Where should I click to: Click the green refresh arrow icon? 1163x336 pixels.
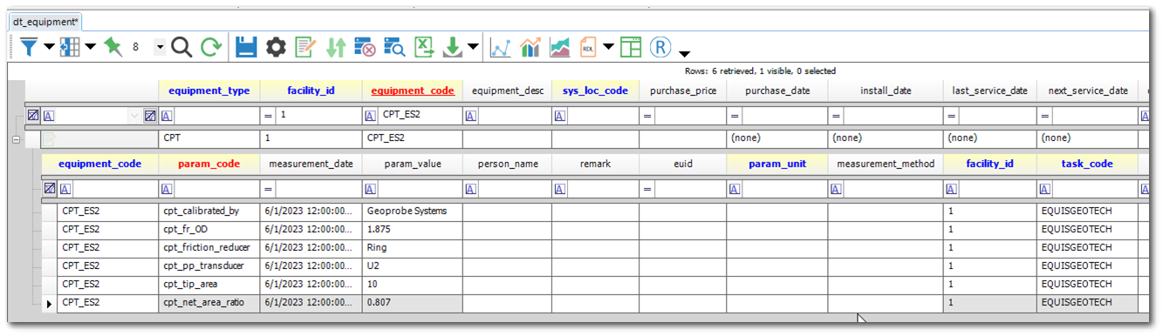click(x=211, y=47)
